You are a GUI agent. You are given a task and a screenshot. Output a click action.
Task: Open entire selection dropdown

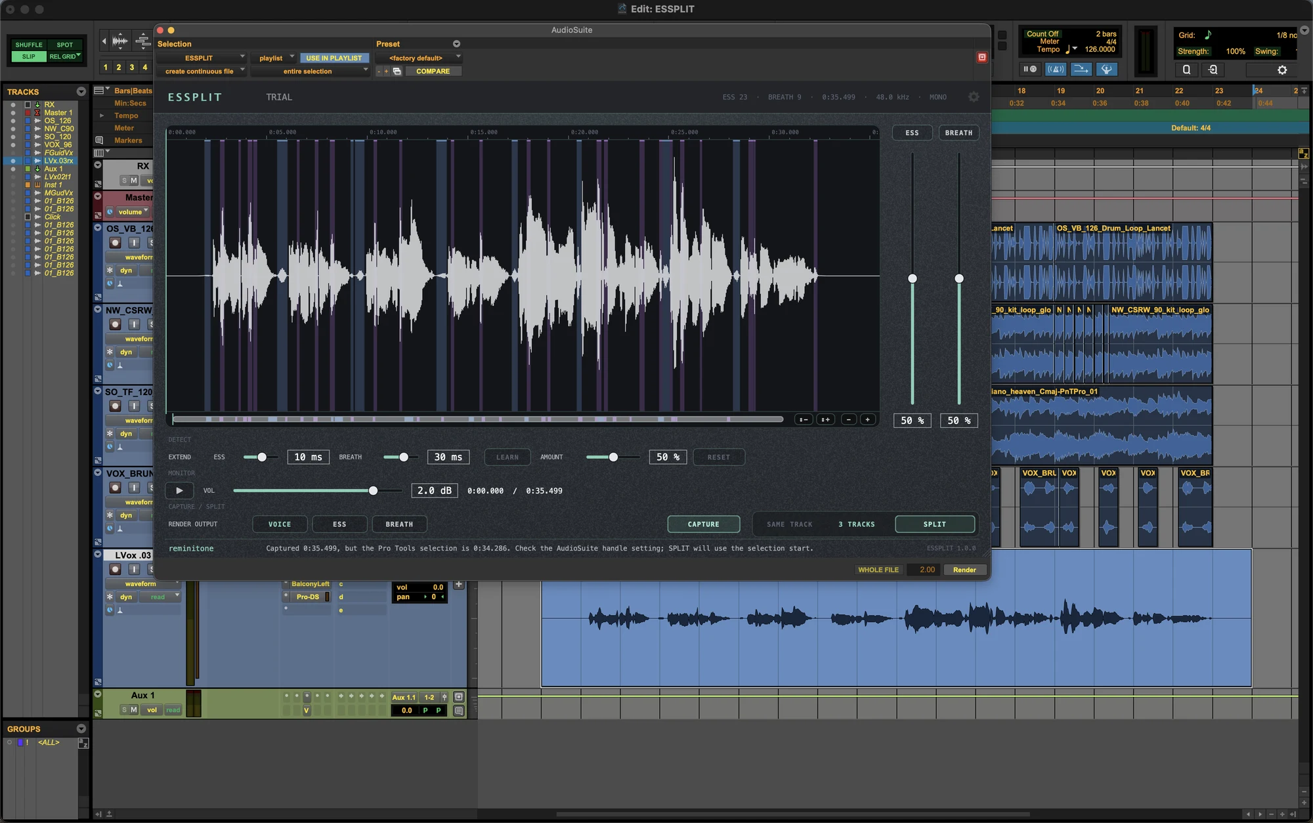coord(311,71)
